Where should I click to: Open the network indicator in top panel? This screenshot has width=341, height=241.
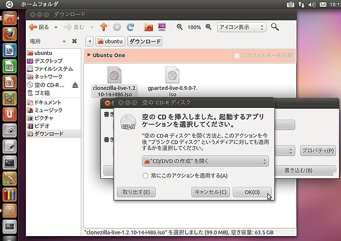pos(301,4)
